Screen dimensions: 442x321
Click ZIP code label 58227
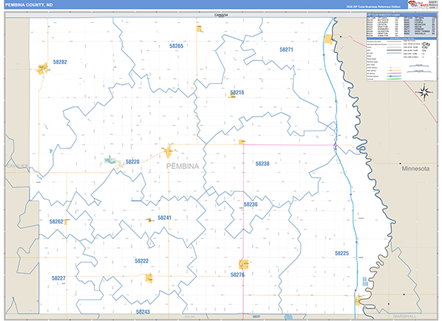[59, 278]
